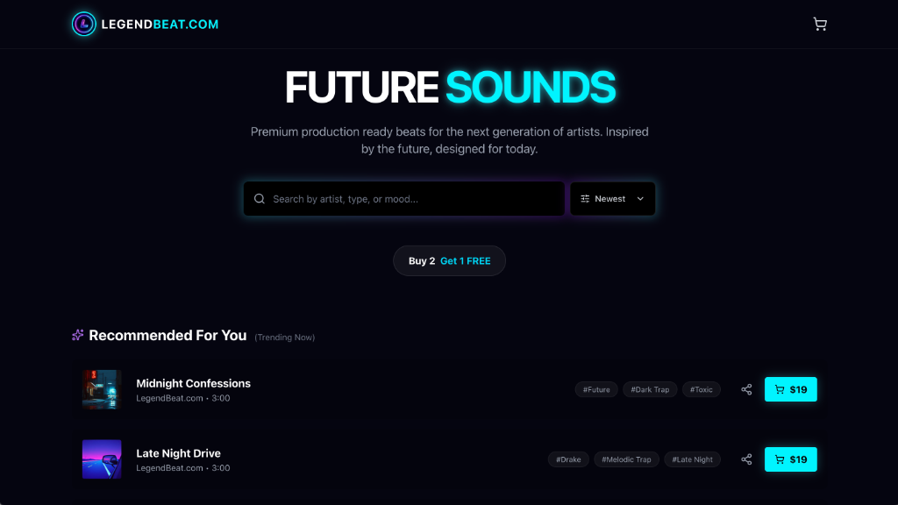
Task: Click the Late Night Drive thumbnail artwork
Action: tap(102, 459)
